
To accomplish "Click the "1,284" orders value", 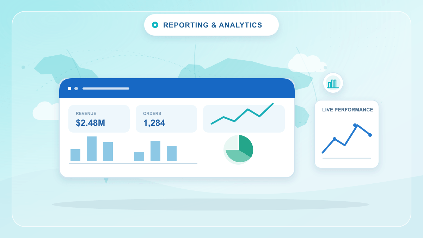I will (154, 123).
